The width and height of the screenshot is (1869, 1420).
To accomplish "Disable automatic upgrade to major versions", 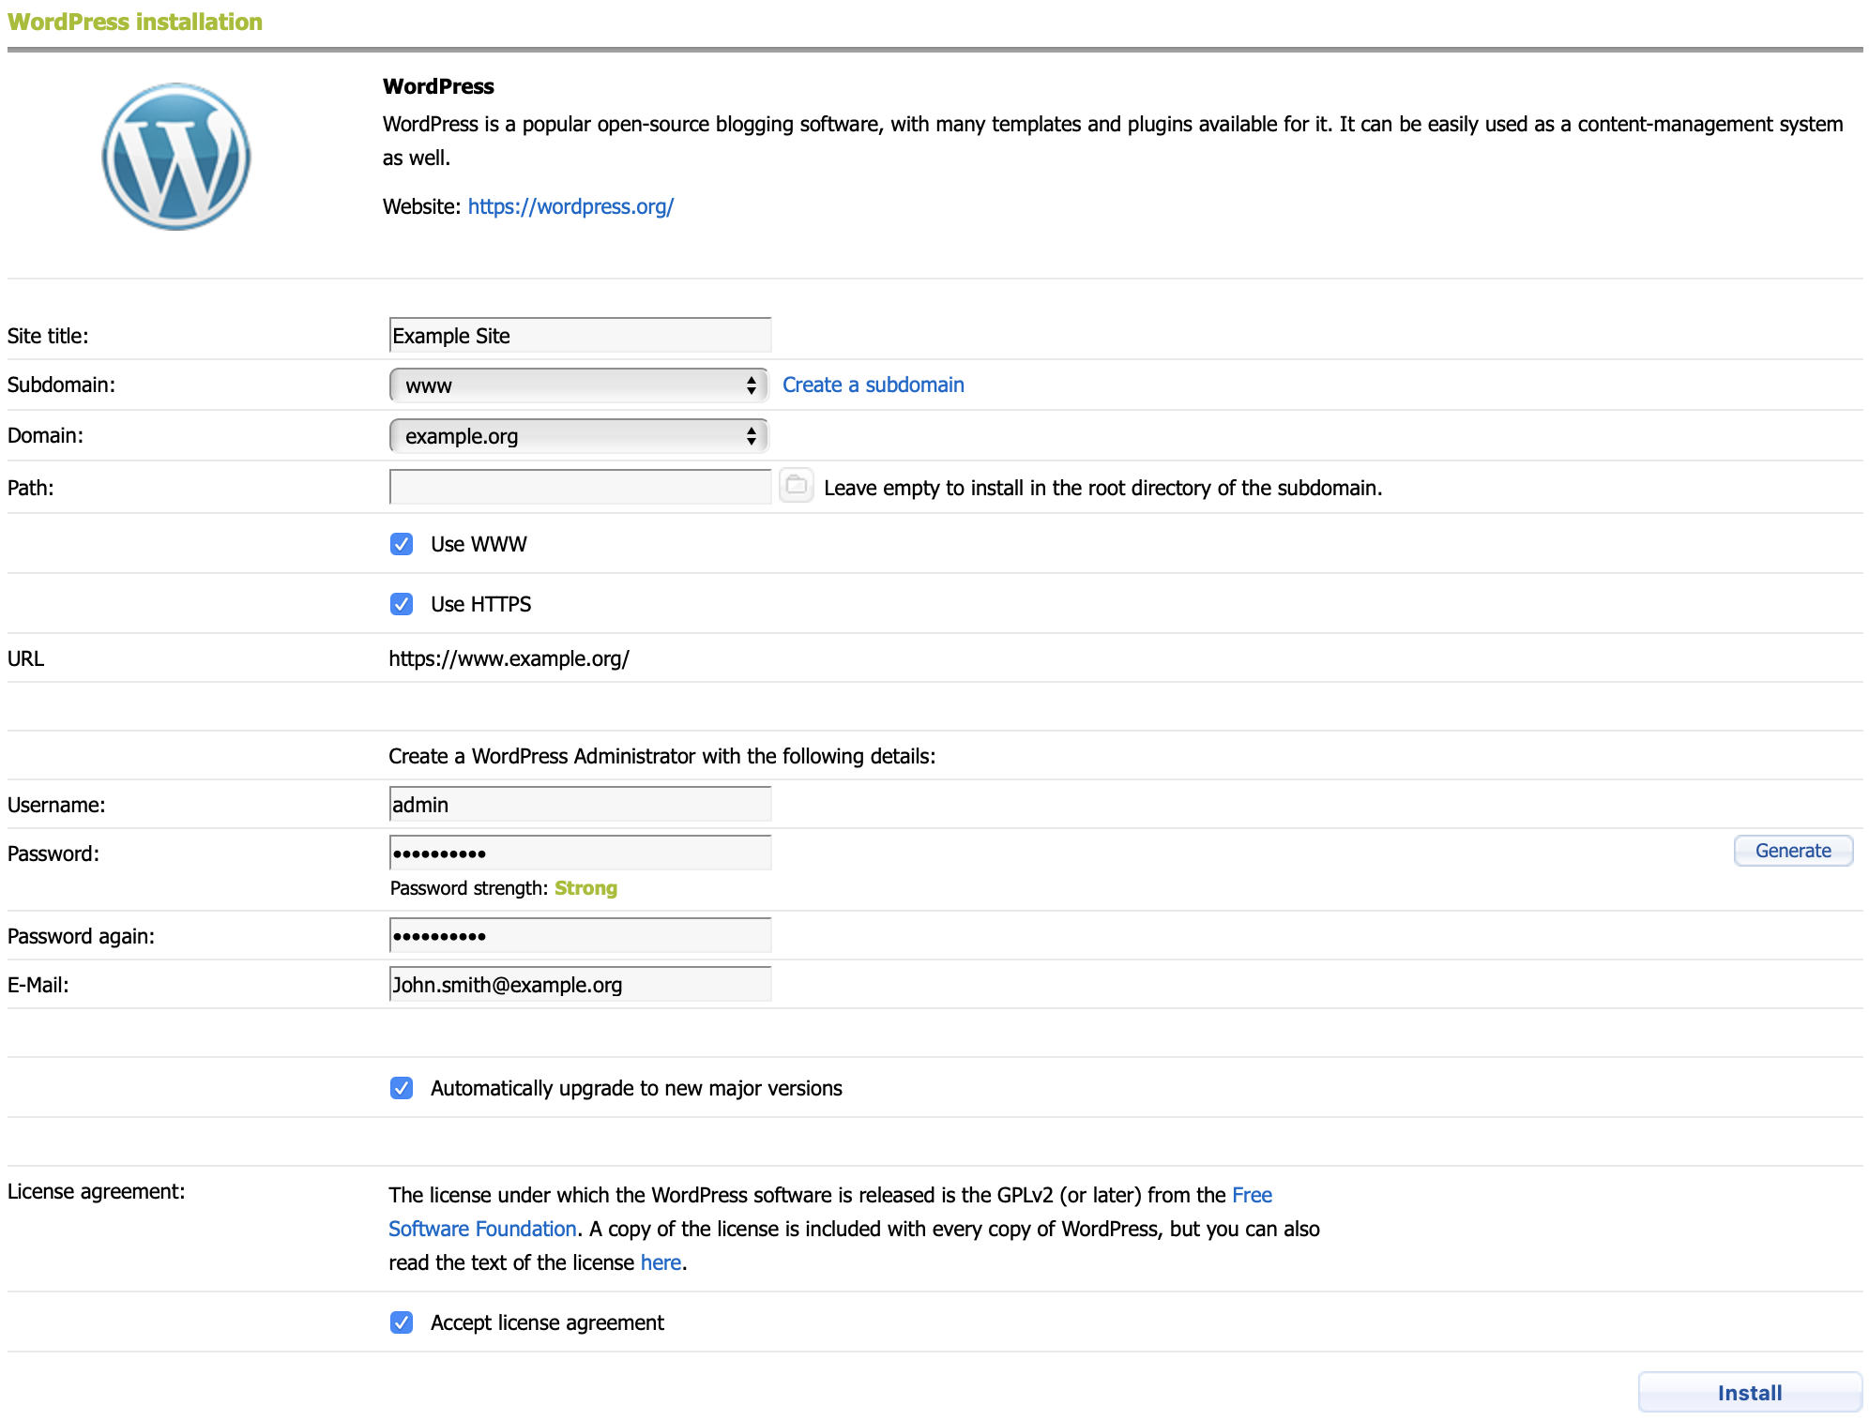I will [x=402, y=1088].
